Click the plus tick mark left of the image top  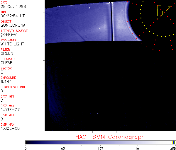(44, 13)
